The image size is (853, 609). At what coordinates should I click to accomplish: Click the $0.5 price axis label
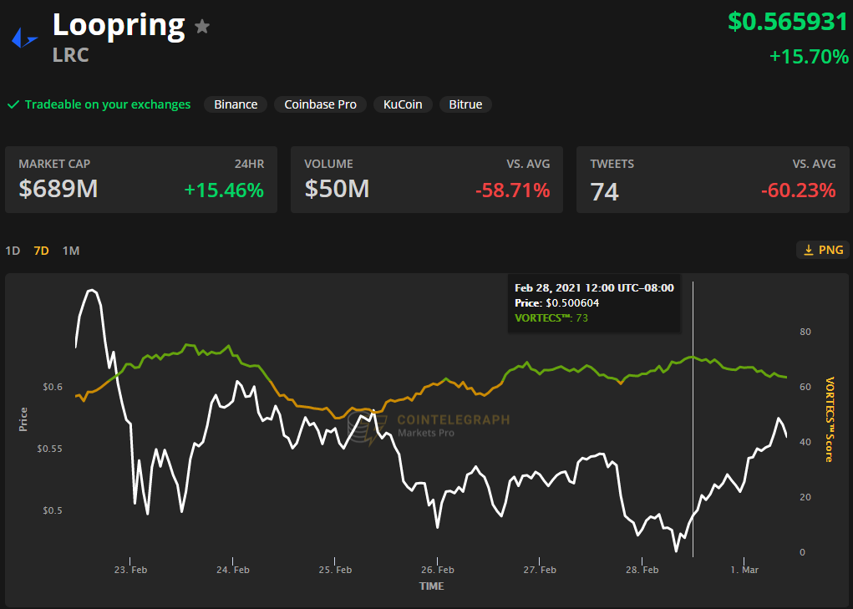pos(53,510)
